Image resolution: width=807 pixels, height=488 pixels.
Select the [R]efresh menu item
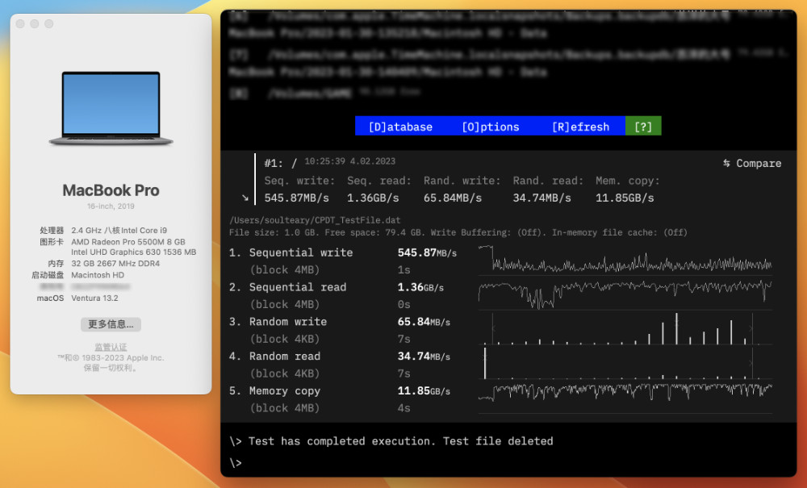pyautogui.click(x=580, y=127)
